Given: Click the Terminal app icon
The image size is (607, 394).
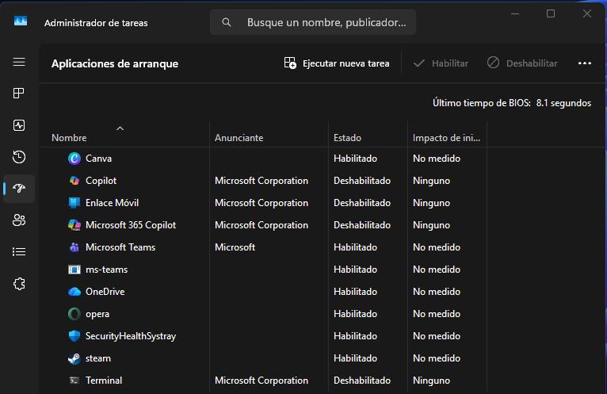Looking at the screenshot, I should pos(74,381).
